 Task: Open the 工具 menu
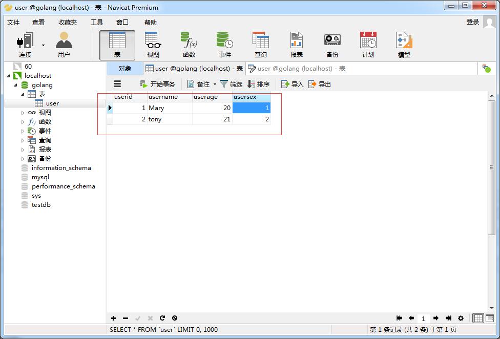coord(97,23)
